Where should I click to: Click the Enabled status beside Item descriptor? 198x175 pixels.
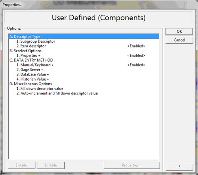[x=136, y=46]
